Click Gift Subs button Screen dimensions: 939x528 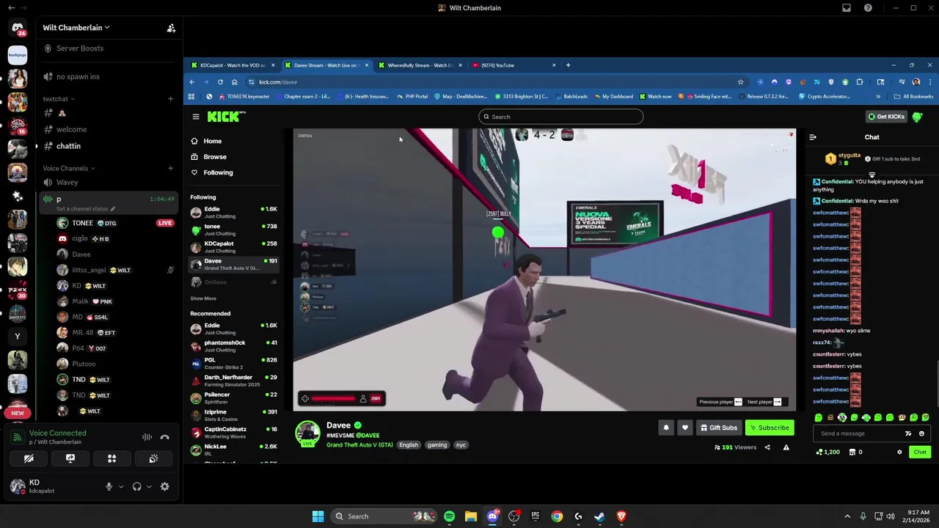[x=719, y=428]
